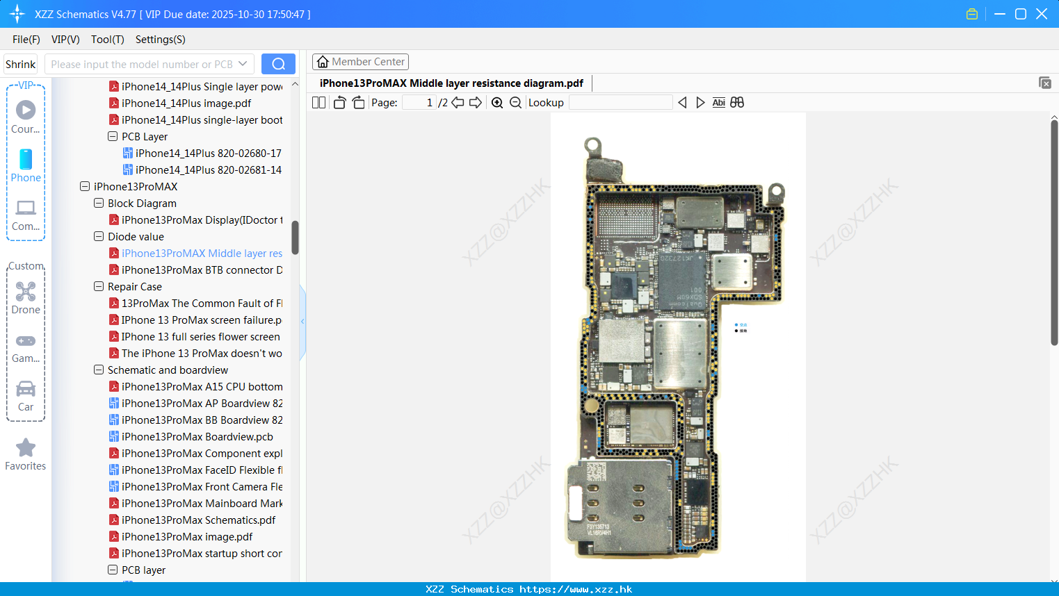Click the Shrink button
This screenshot has height=596, width=1059.
tap(21, 64)
